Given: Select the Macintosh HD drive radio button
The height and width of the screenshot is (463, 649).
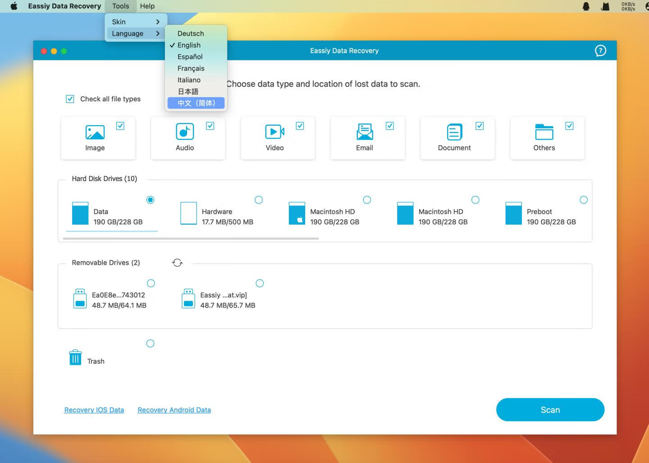Looking at the screenshot, I should point(367,200).
